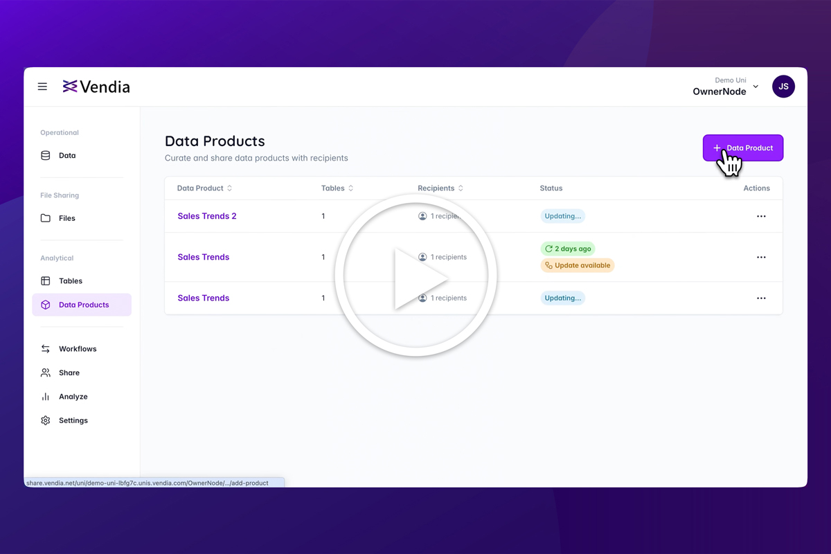Click the Vendia logo

click(x=96, y=87)
